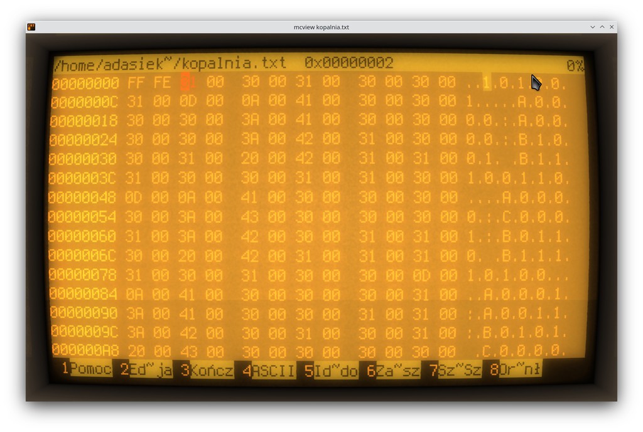
Task: Switch to text mode with 4ASCII
Action: [269, 371]
